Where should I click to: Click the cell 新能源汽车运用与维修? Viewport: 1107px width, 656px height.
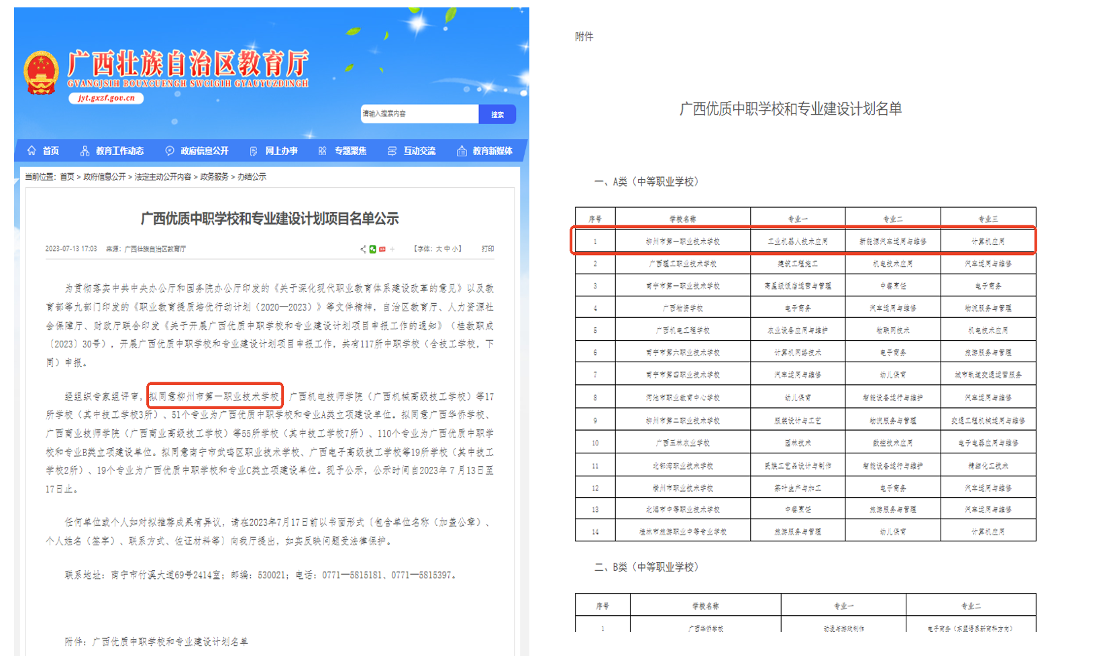[x=893, y=241]
